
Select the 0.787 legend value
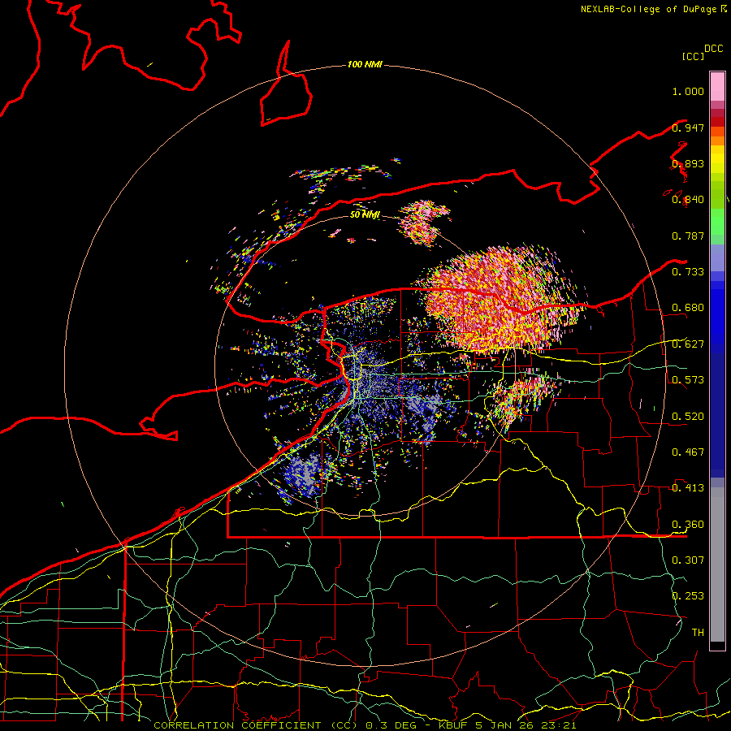tap(688, 236)
